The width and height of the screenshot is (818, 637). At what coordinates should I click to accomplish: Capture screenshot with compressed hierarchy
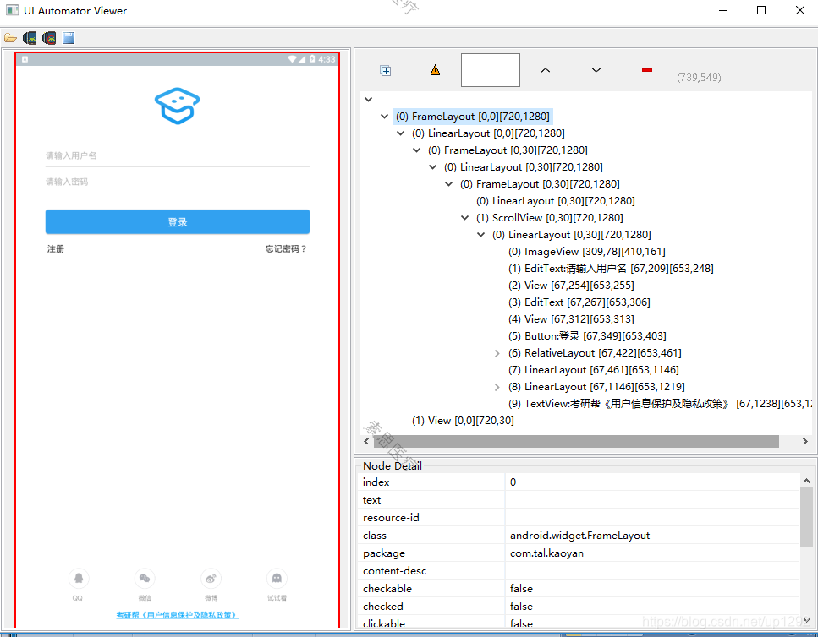48,37
